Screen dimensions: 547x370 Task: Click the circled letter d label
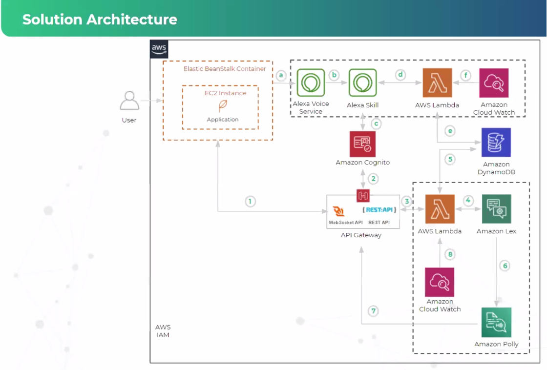pyautogui.click(x=400, y=75)
